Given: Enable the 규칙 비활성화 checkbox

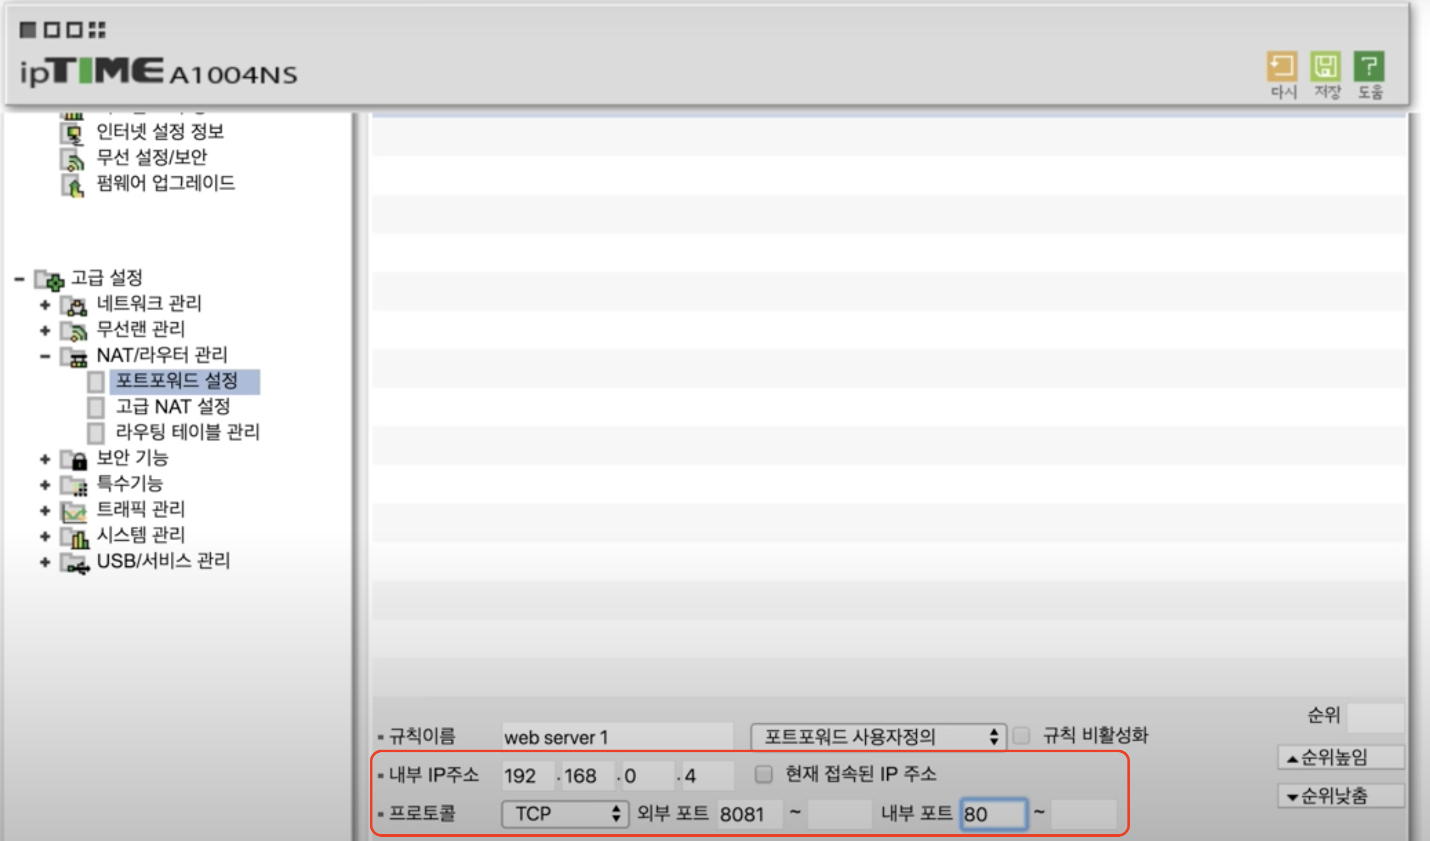Looking at the screenshot, I should pos(1021,735).
